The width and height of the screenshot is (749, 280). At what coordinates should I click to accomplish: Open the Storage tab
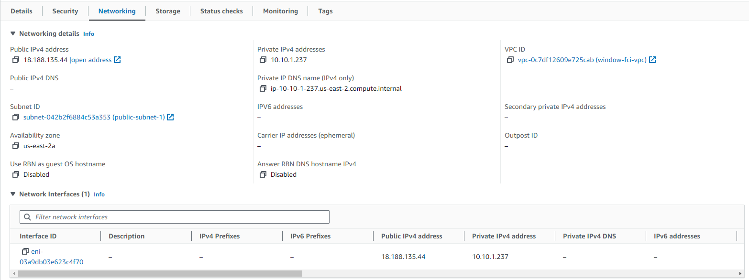click(x=168, y=11)
